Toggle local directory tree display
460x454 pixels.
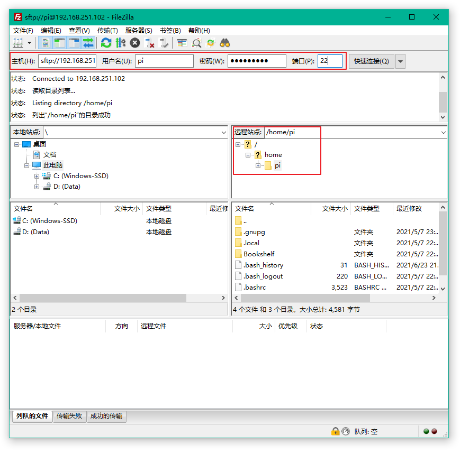60,43
